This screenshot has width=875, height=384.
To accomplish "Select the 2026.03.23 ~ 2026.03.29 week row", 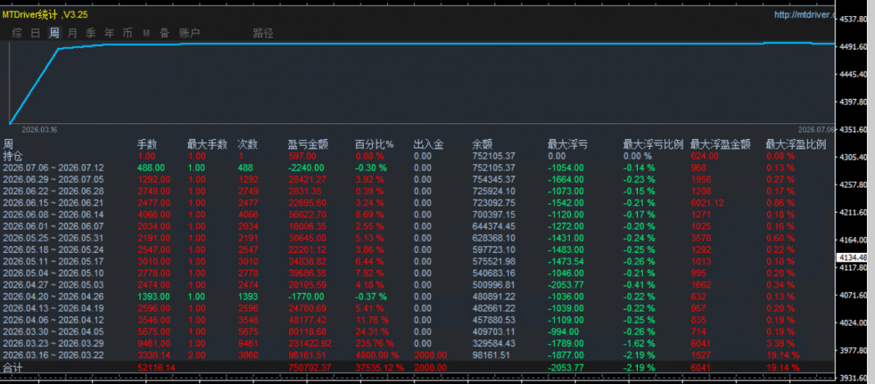I will pos(418,342).
